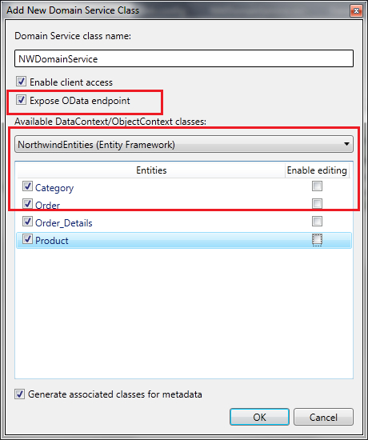
Task: Click the Cancel button
Action: [x=323, y=417]
